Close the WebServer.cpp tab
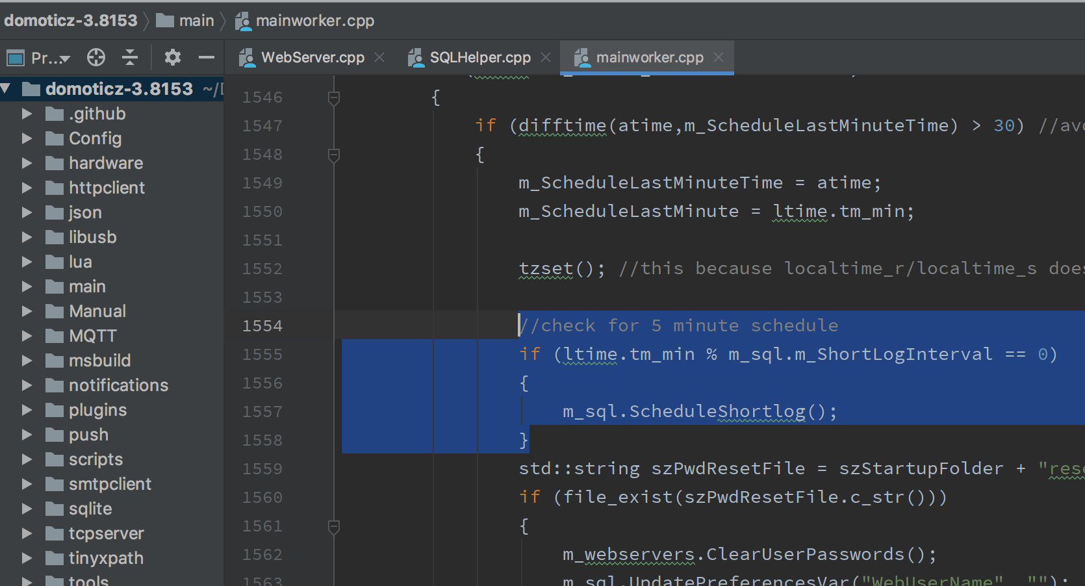The height and width of the screenshot is (586, 1085). 379,57
